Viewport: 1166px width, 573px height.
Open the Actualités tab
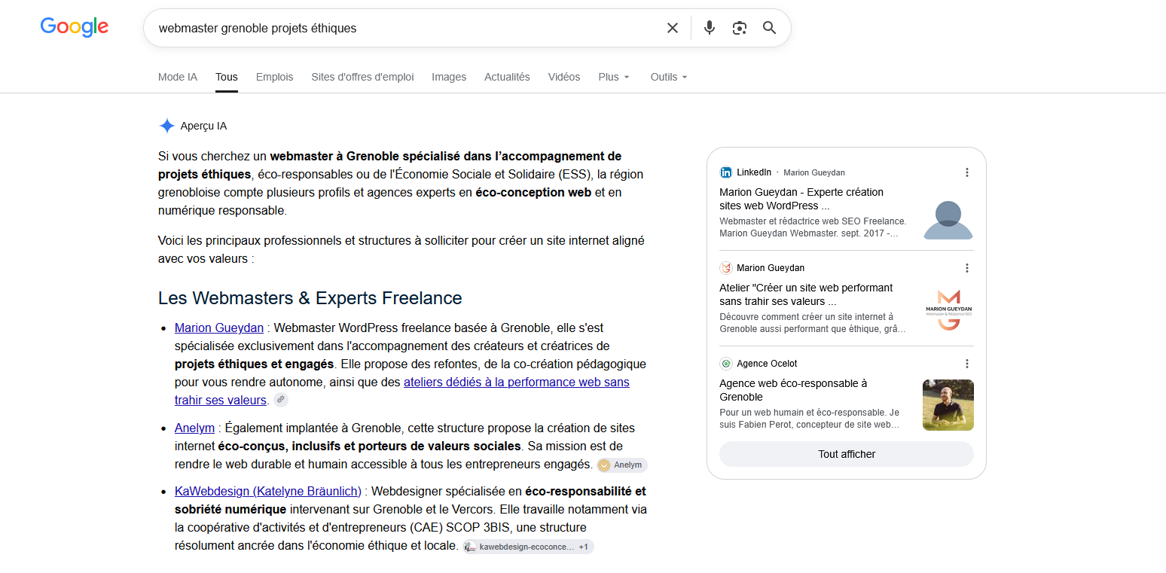tap(507, 77)
